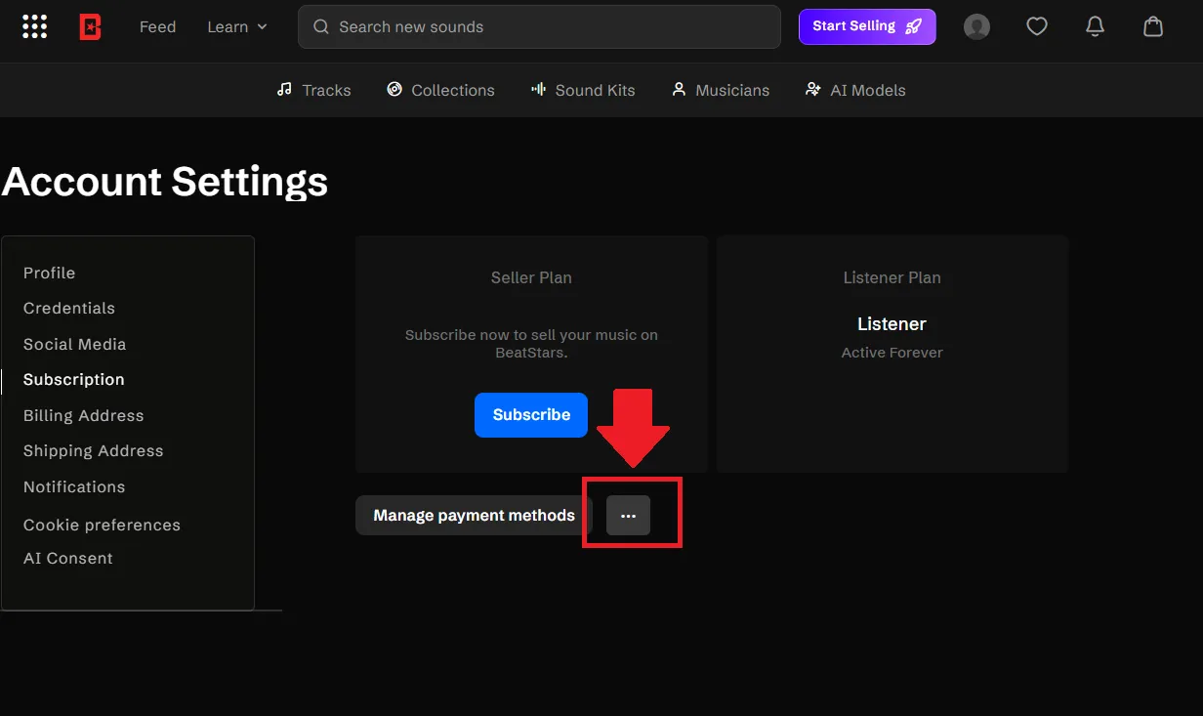Open favorites with the heart icon
The image size is (1203, 716).
[1036, 26]
